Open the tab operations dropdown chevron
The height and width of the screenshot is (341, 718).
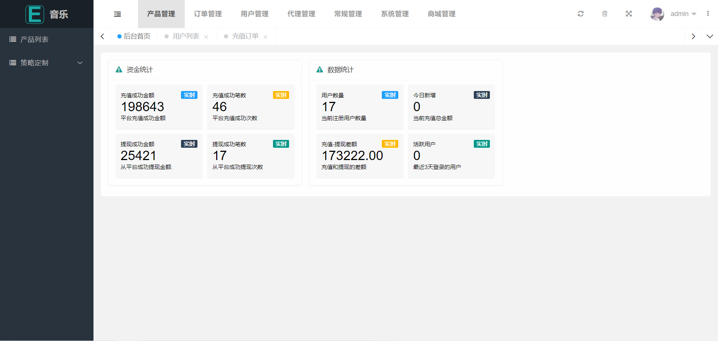point(709,37)
